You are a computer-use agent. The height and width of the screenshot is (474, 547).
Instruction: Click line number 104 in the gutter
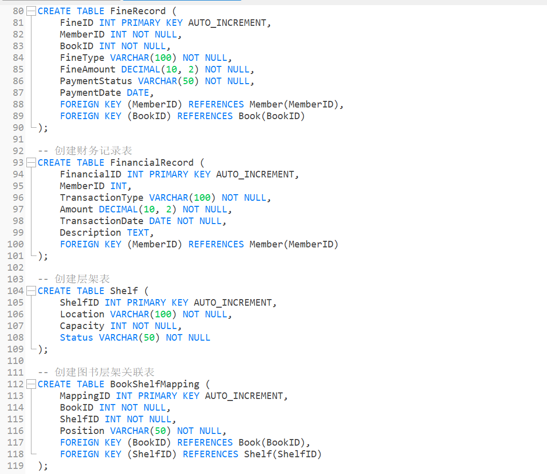click(x=15, y=290)
